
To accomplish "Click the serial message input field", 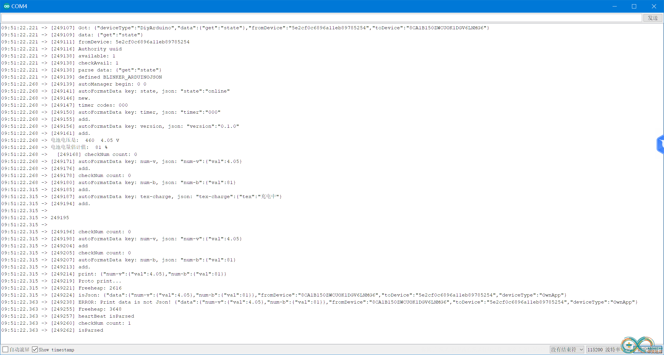I will click(322, 18).
